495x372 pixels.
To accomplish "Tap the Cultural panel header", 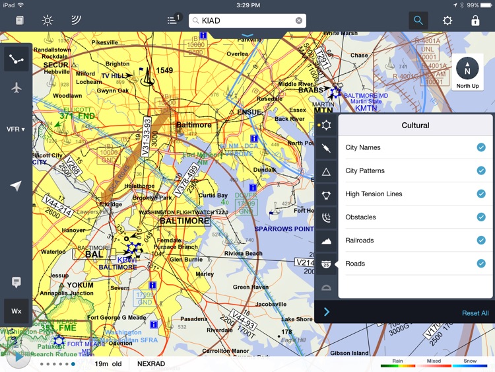I will (x=415, y=125).
